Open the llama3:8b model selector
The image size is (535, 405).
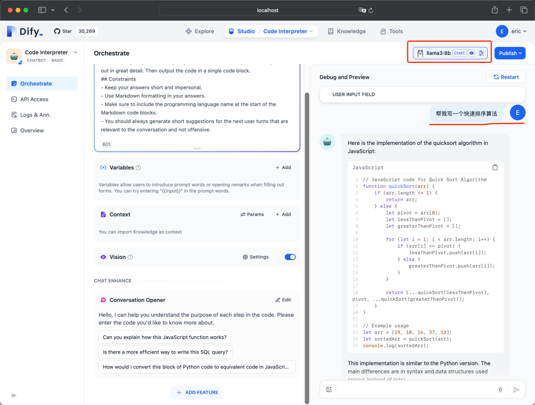point(450,53)
